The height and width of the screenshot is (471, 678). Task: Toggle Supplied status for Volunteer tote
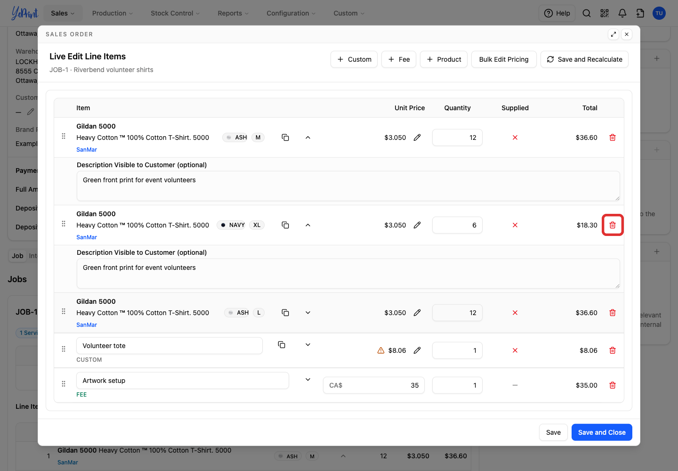(515, 350)
